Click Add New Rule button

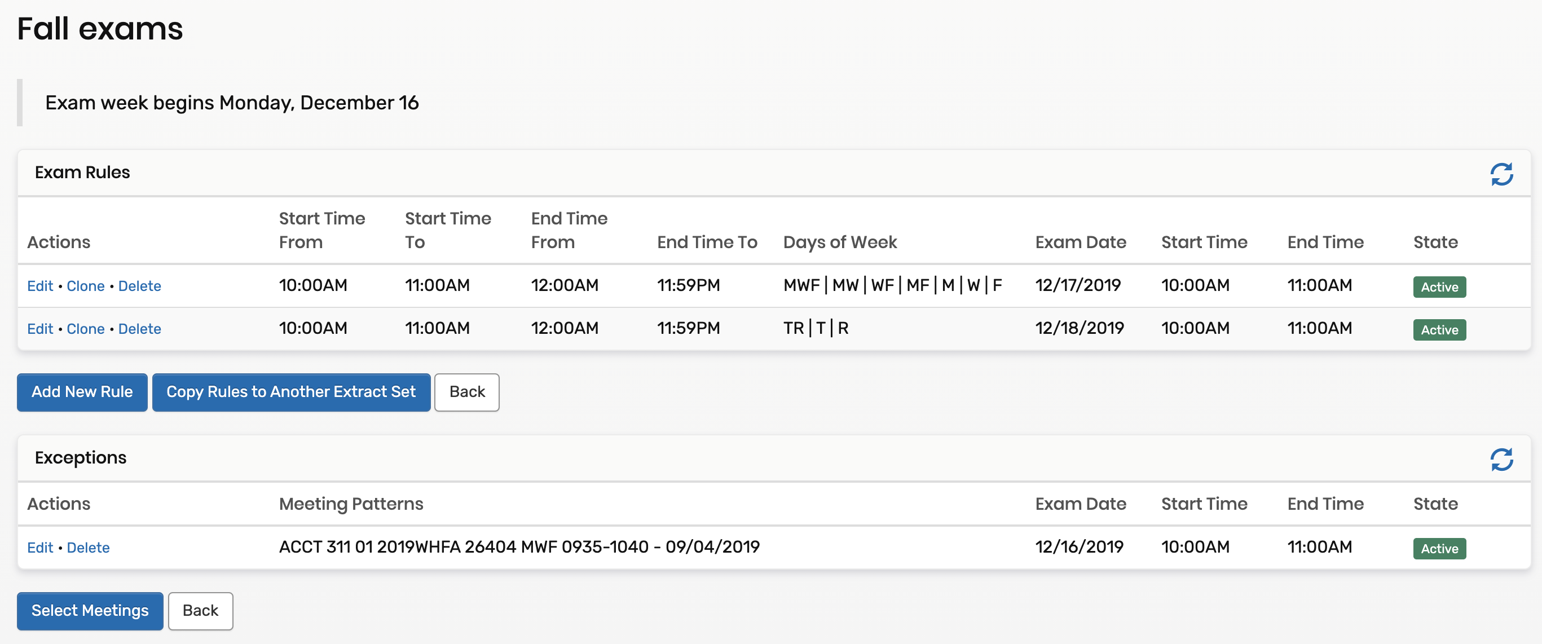tap(82, 392)
